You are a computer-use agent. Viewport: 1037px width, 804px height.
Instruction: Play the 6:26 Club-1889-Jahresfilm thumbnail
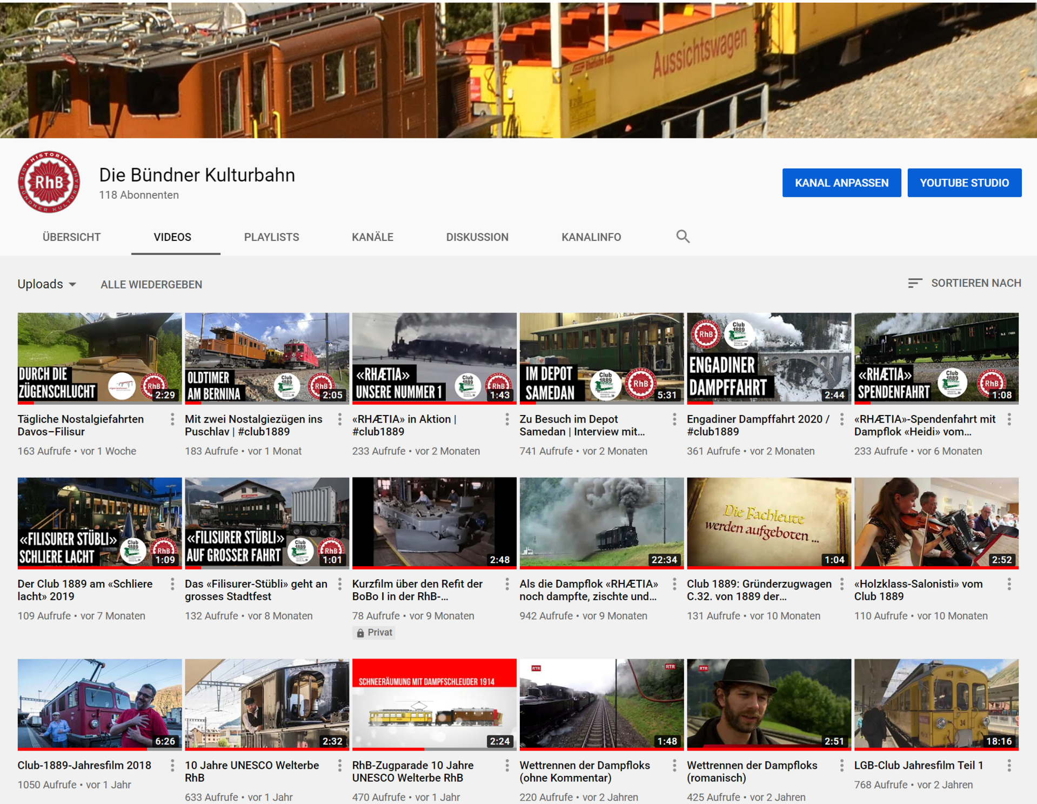[99, 705]
